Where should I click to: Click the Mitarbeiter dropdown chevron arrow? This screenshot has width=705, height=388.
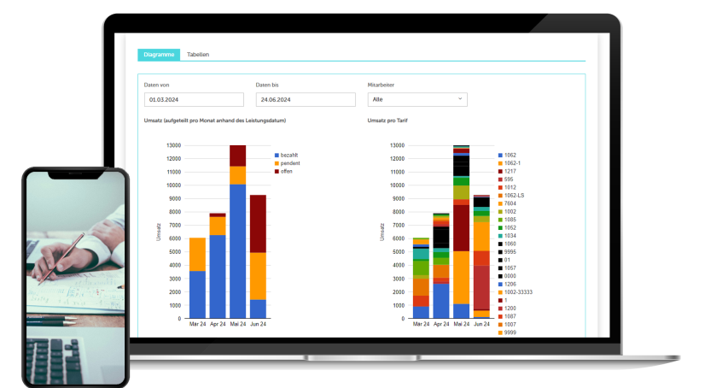coord(460,99)
